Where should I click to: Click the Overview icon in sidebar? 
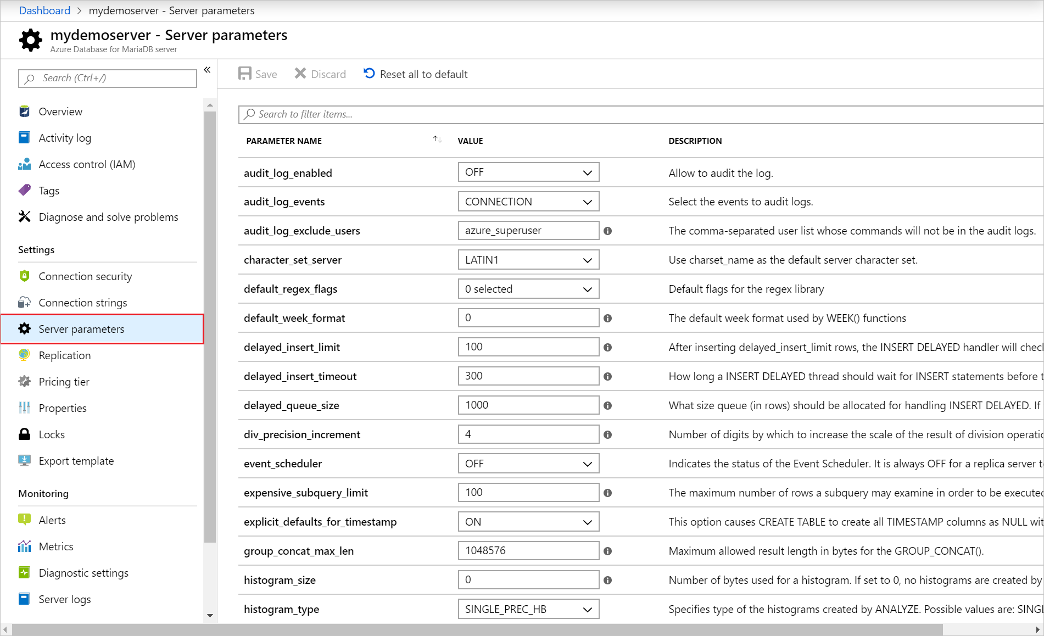point(24,111)
